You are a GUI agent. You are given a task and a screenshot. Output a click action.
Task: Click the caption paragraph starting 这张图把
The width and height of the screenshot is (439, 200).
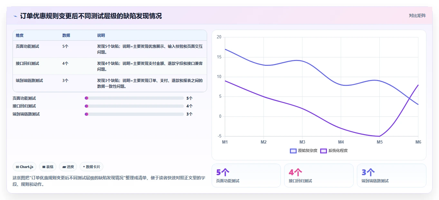(x=109, y=181)
